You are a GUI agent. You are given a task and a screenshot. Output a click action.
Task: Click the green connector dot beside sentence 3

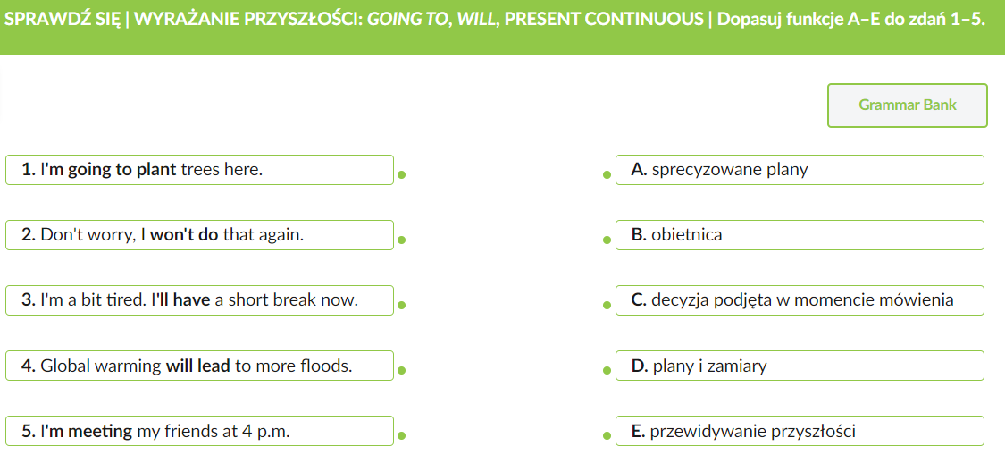point(402,306)
